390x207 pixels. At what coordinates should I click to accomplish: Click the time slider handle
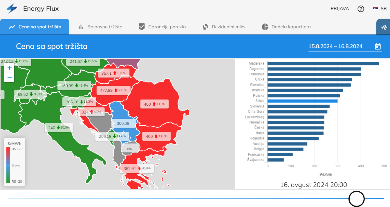coord(356,199)
